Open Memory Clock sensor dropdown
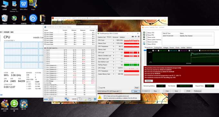This screenshot has width=219, height=117. click(x=114, y=43)
